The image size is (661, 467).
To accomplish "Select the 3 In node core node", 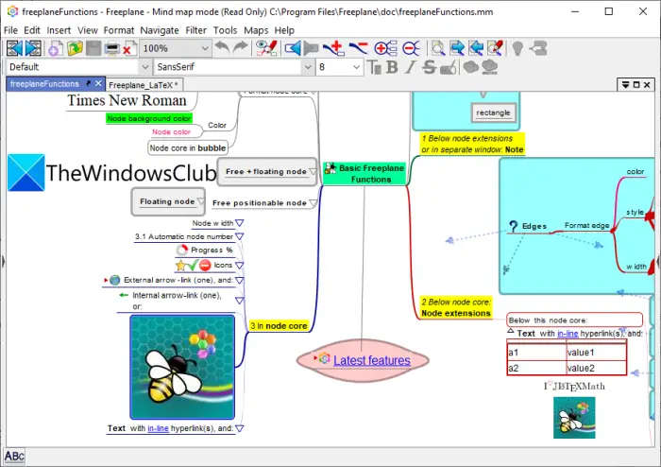I will coord(279,326).
